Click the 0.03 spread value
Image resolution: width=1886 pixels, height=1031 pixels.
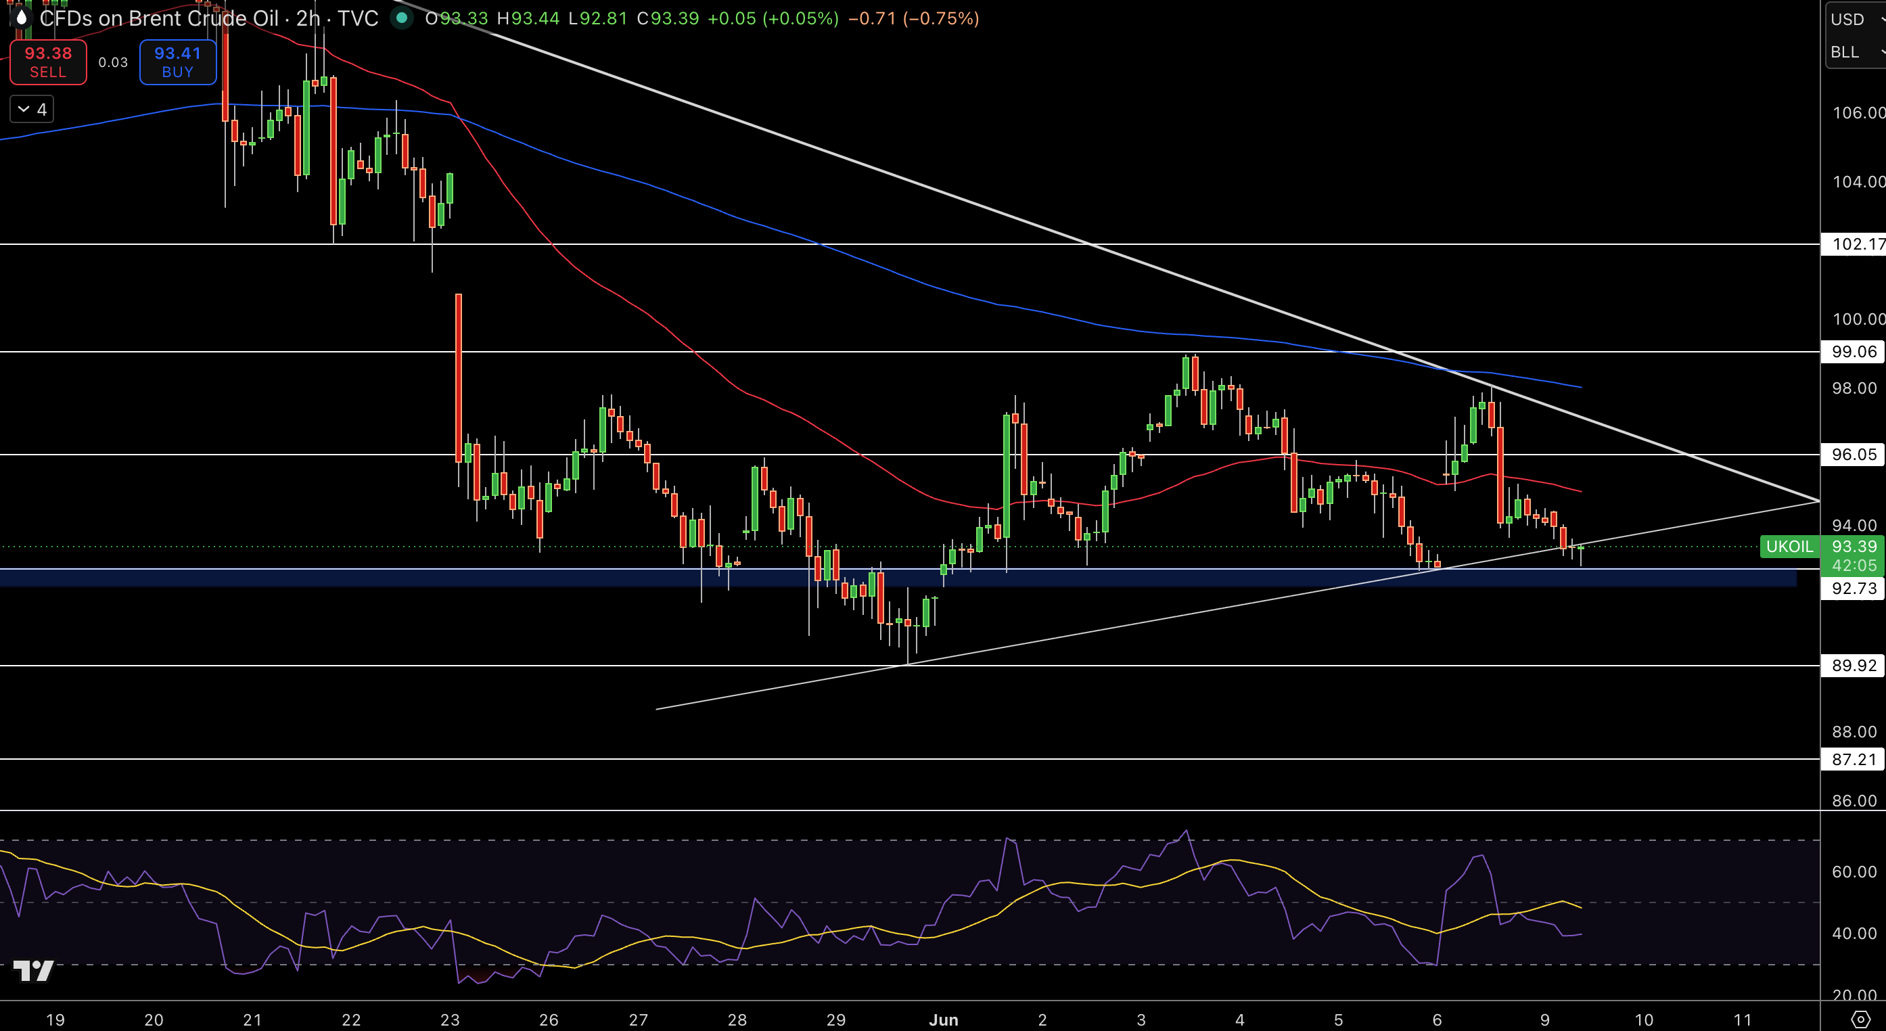point(113,62)
